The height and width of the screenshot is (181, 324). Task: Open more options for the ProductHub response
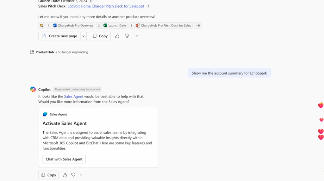click(136, 36)
